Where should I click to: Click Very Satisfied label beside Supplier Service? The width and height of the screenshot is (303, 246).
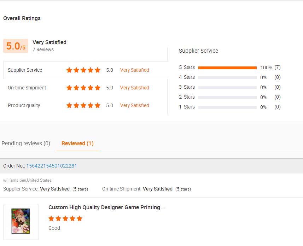(134, 70)
